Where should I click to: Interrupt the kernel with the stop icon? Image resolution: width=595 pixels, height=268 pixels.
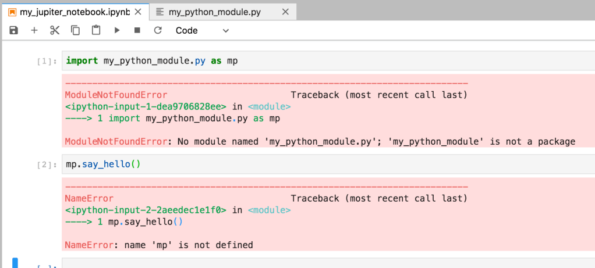pos(137,30)
